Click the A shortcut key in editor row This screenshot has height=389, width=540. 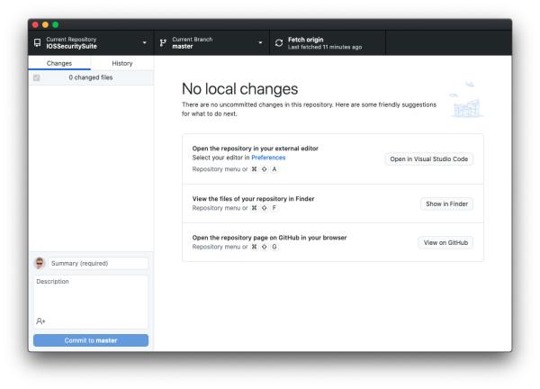tap(274, 169)
